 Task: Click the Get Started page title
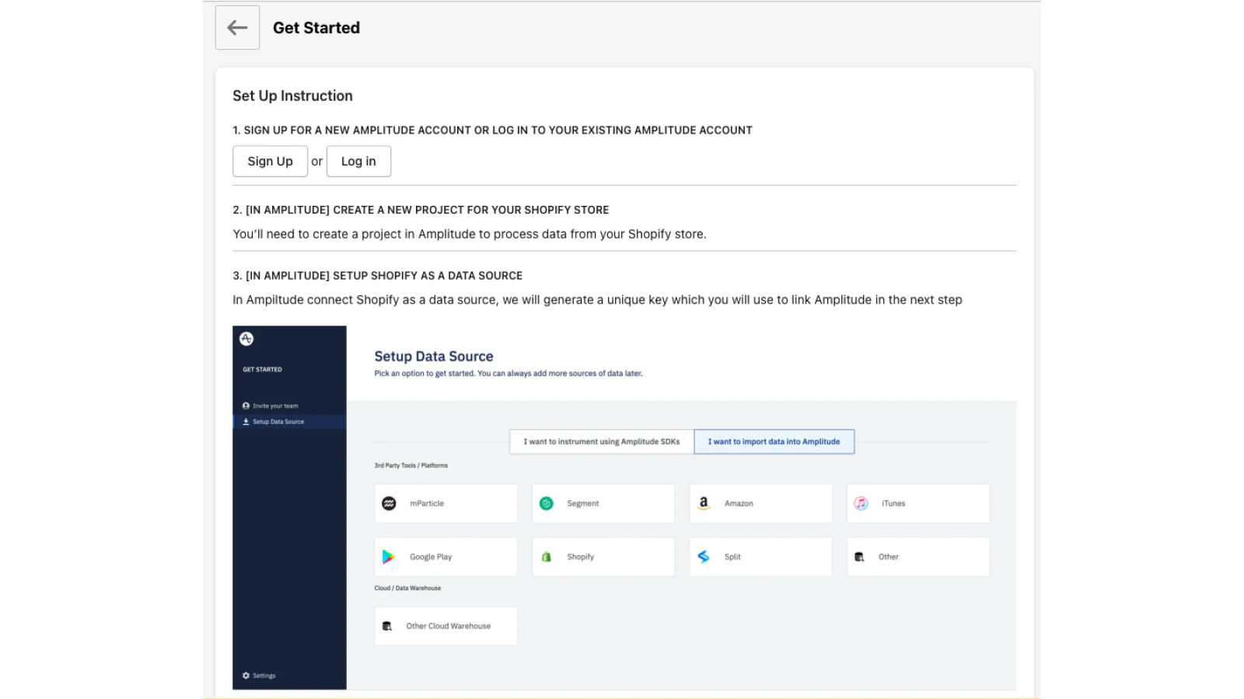click(316, 28)
